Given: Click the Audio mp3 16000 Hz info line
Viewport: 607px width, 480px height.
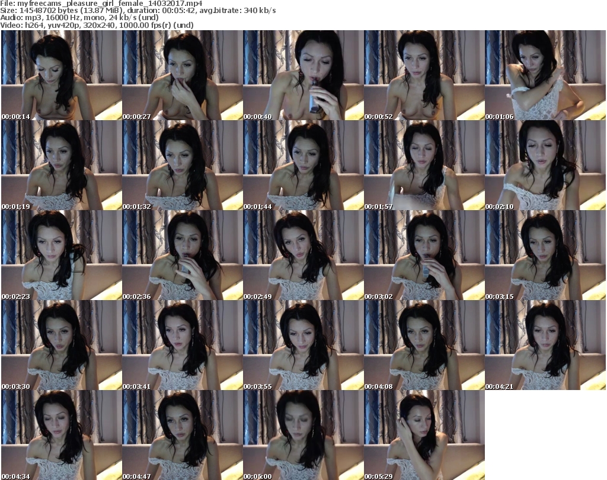Looking at the screenshot, I should click(x=79, y=18).
